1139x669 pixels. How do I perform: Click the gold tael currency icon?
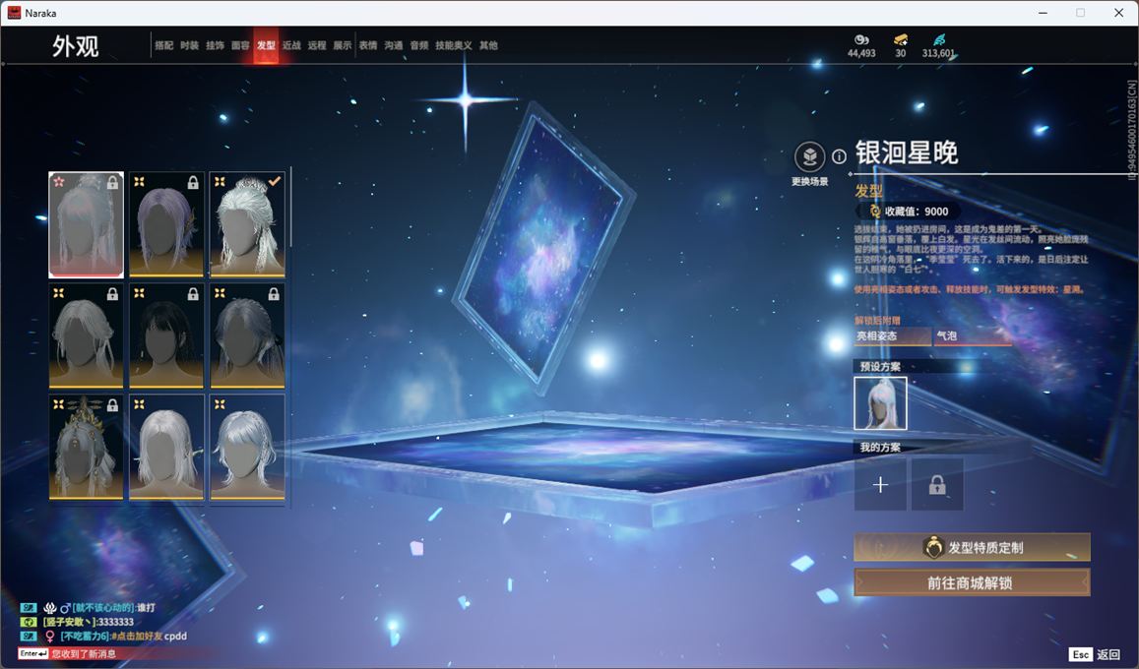(x=900, y=39)
